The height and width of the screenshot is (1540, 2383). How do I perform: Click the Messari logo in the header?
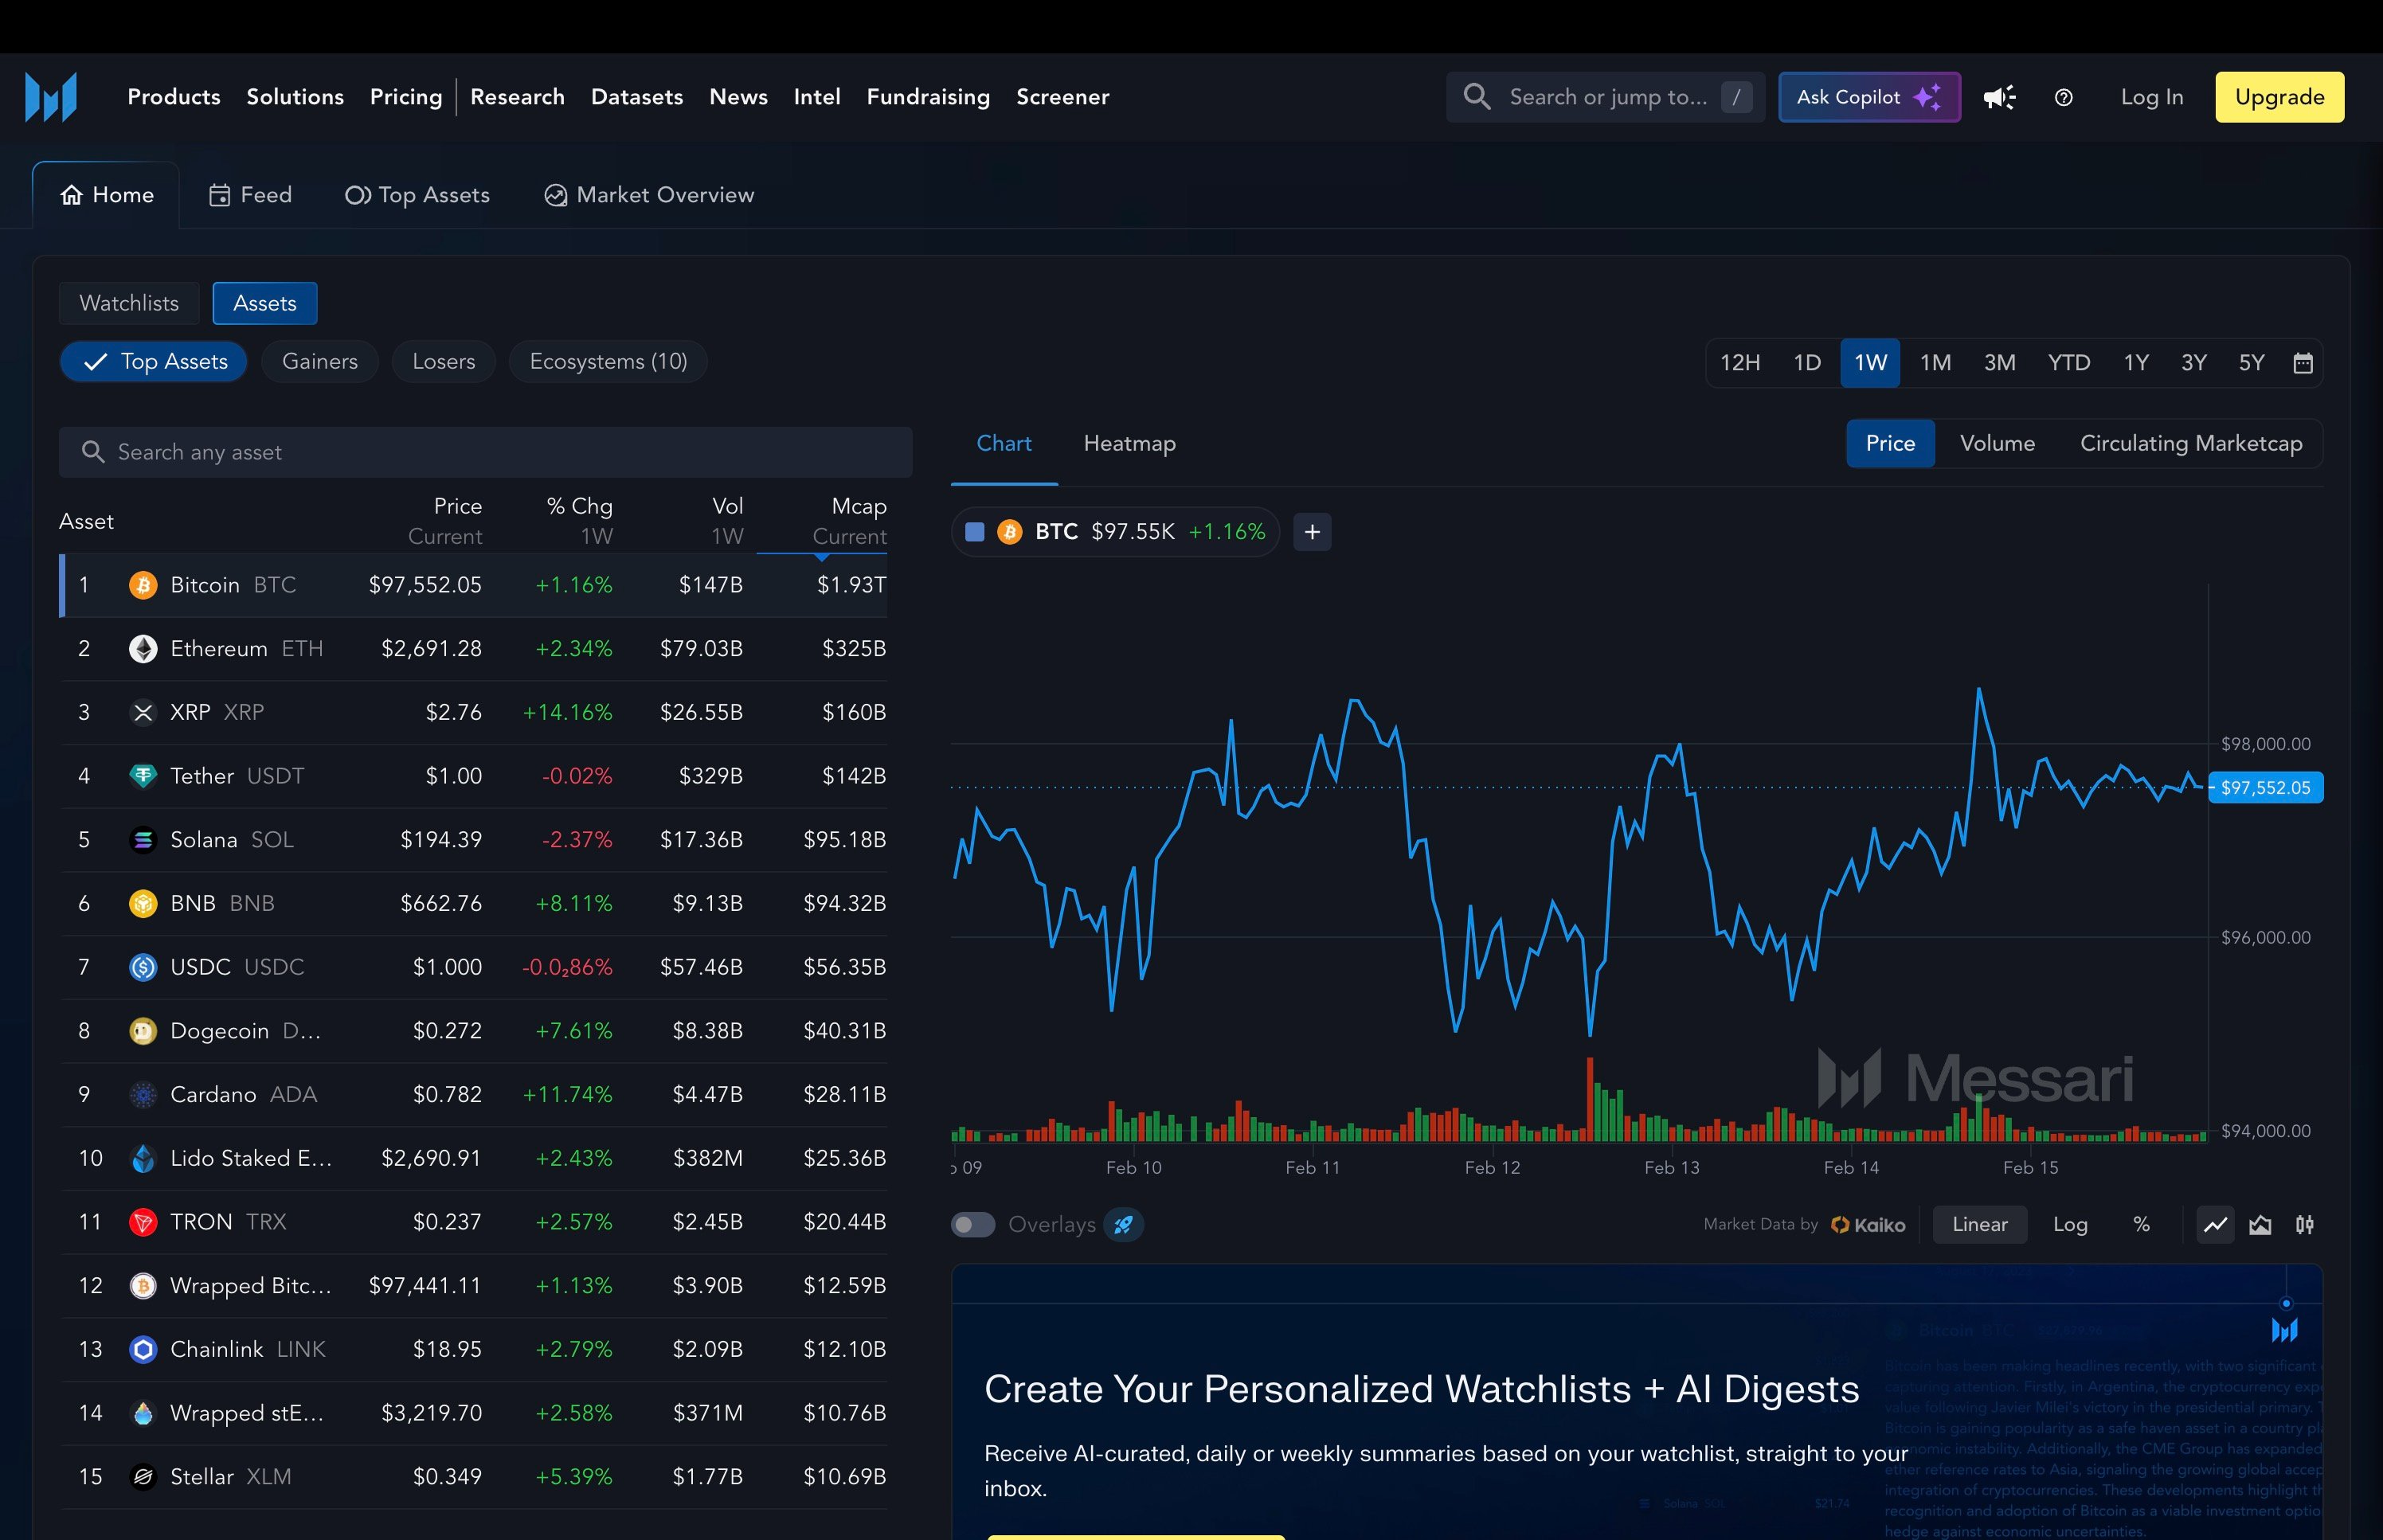coord(51,97)
